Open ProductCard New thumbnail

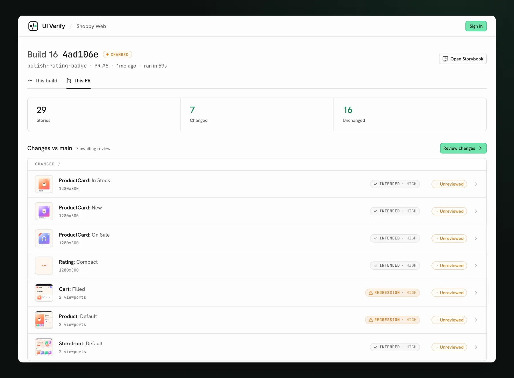click(44, 211)
